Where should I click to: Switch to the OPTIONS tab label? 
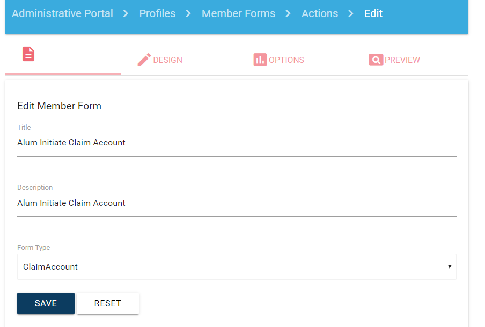286,60
